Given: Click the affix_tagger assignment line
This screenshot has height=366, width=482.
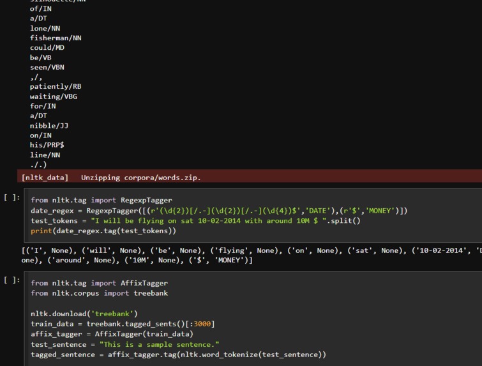Looking at the screenshot, I should 112,334.
